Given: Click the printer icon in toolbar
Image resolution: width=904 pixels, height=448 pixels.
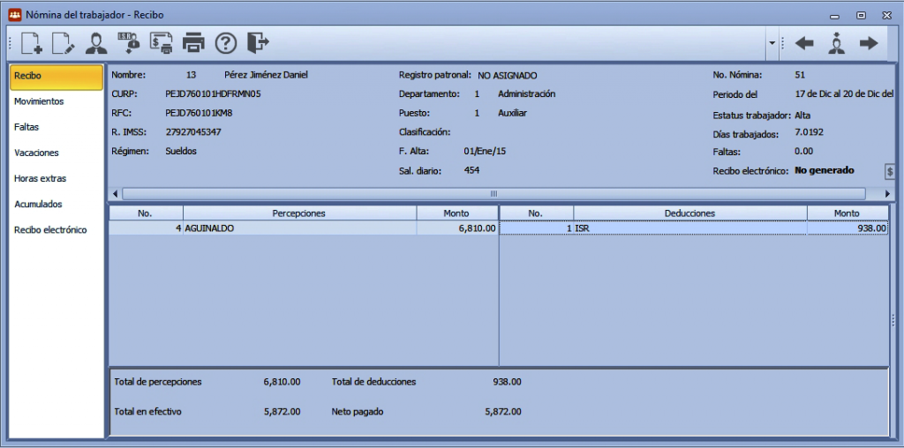Looking at the screenshot, I should coord(193,43).
